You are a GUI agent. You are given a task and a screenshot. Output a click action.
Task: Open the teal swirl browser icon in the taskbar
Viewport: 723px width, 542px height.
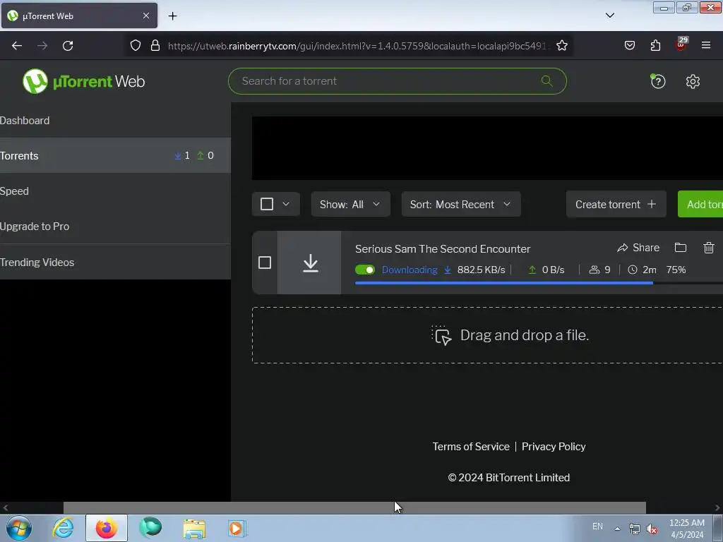(x=150, y=528)
